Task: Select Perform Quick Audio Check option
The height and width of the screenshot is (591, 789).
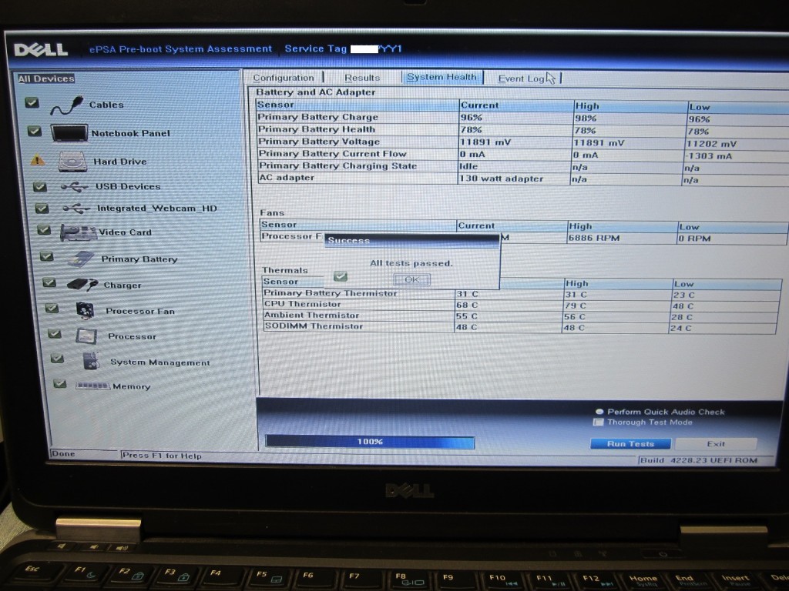Action: point(599,412)
